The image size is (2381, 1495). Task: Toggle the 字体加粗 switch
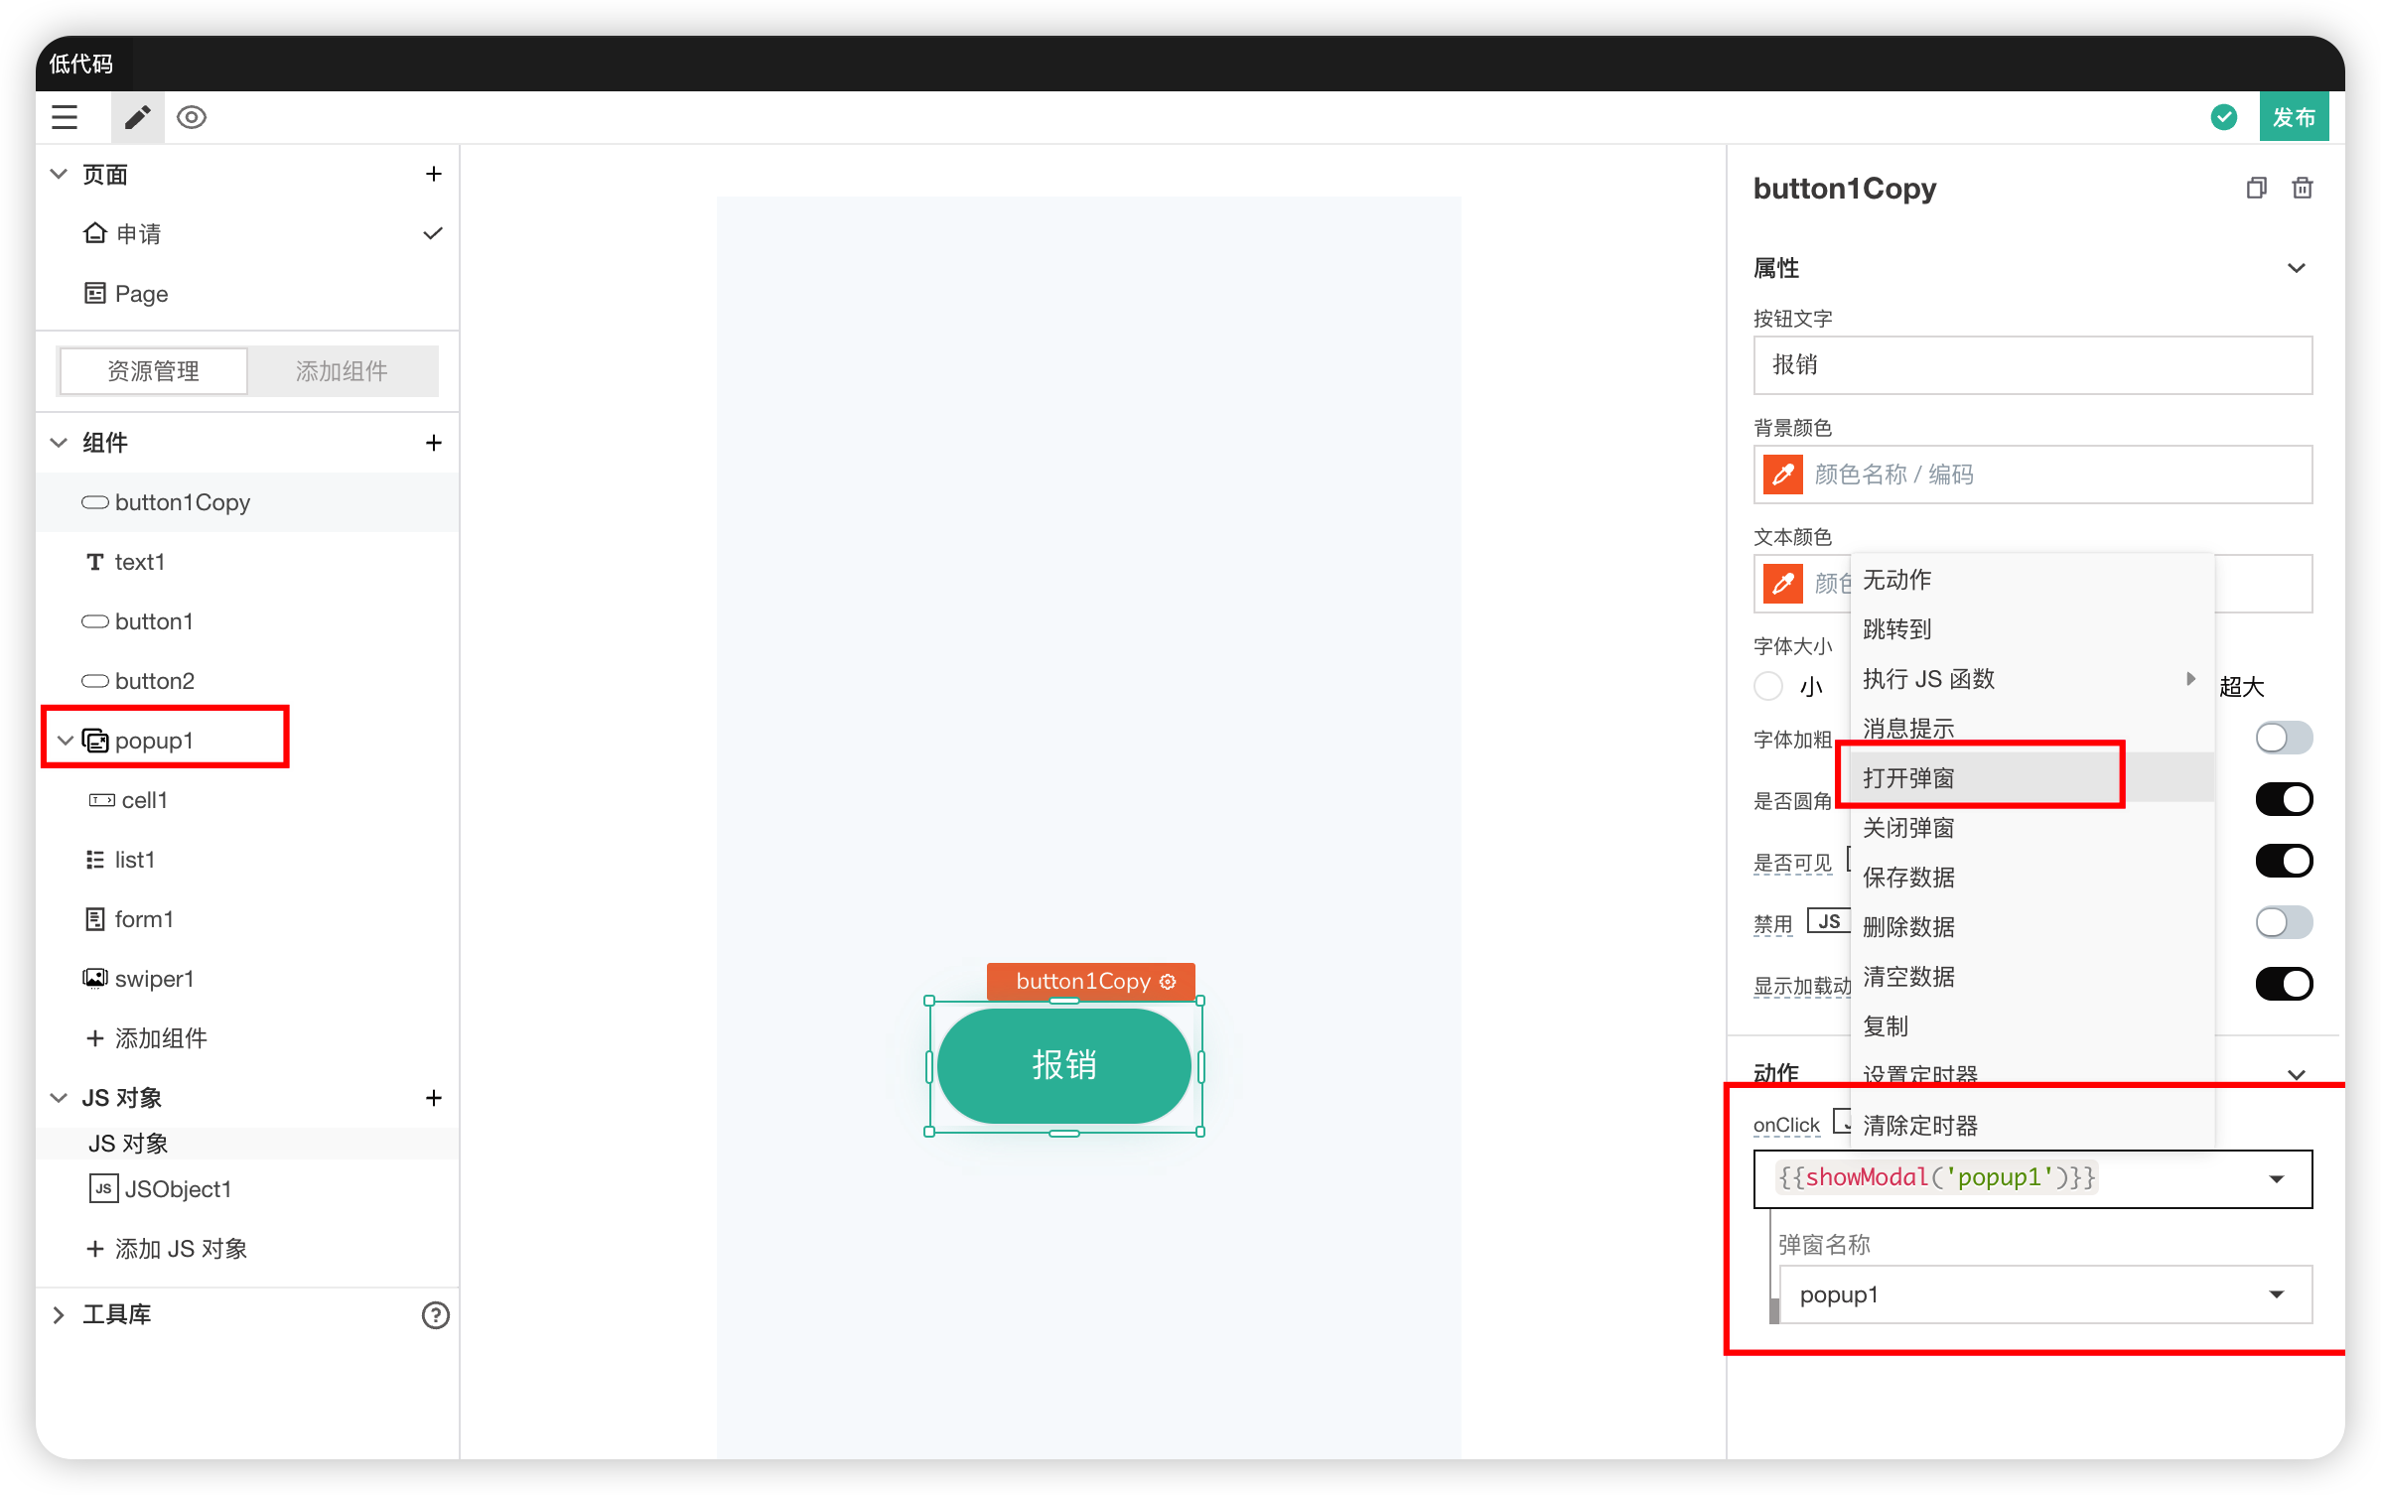[2283, 738]
